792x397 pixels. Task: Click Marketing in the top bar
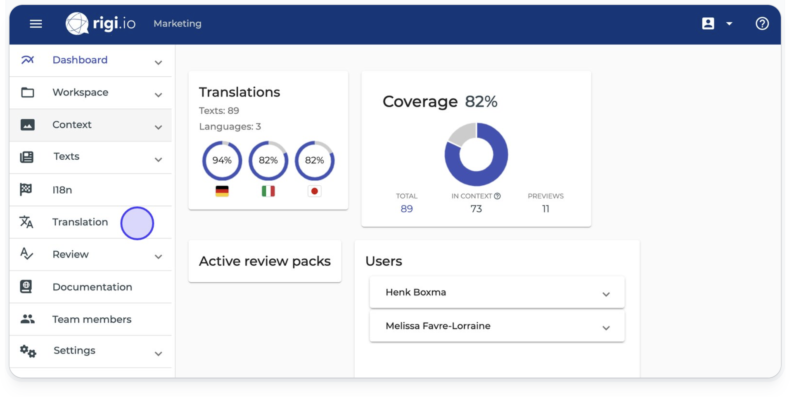pos(177,24)
